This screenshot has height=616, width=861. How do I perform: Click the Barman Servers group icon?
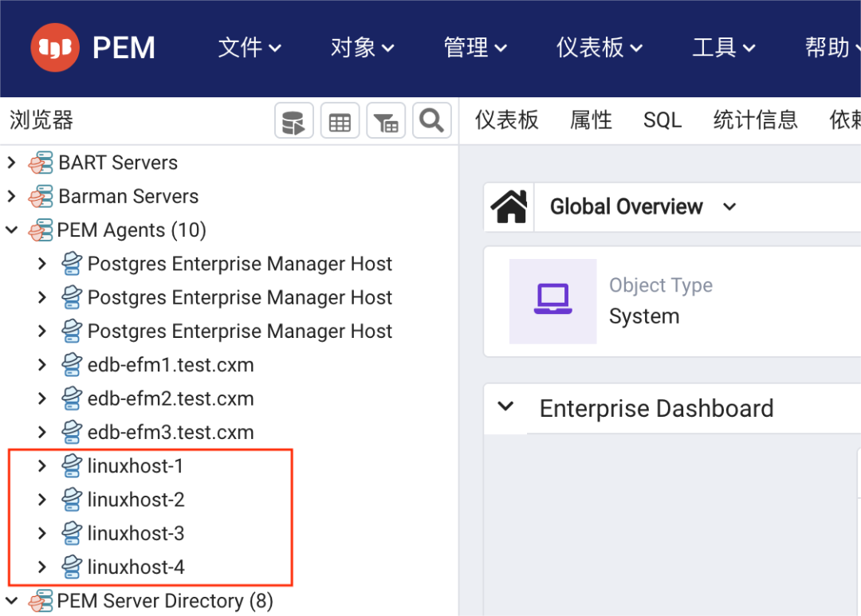[x=41, y=197]
